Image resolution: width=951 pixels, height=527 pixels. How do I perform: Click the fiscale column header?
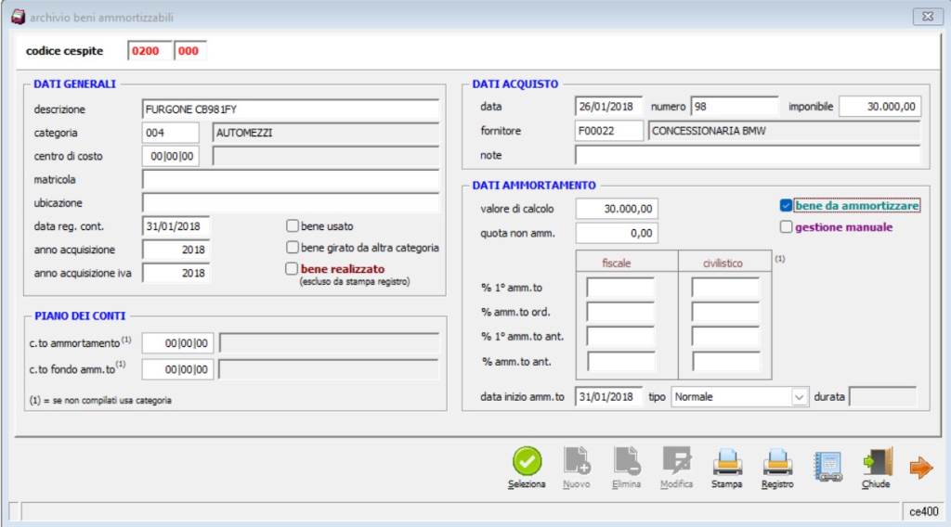click(x=617, y=263)
